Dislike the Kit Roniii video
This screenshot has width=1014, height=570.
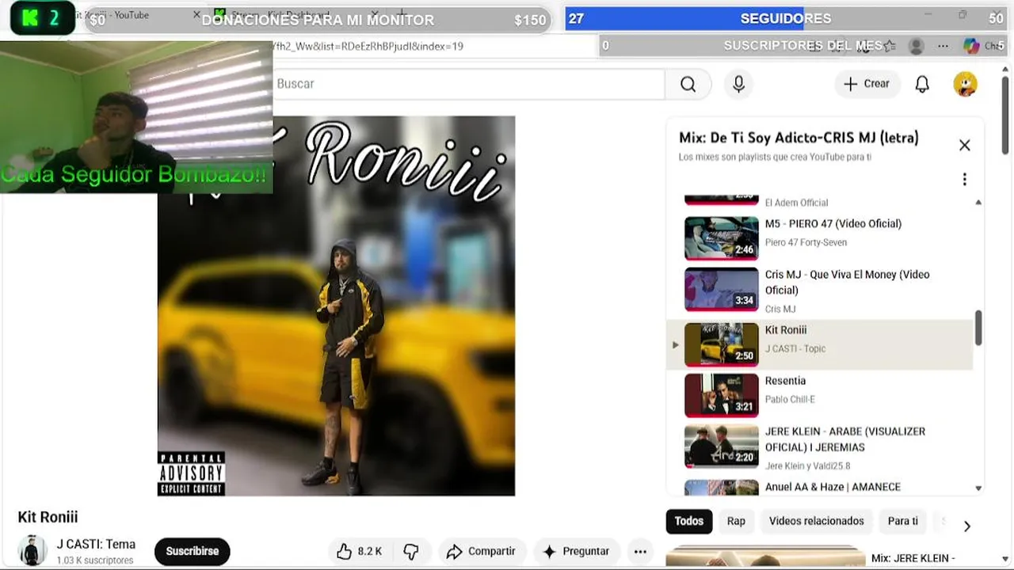point(411,552)
